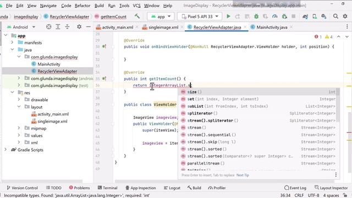
Task: Click the error indicator showing 1
Action: click(318, 37)
